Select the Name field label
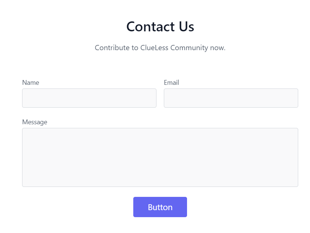Screen dimensions: 310x233 (x=31, y=83)
